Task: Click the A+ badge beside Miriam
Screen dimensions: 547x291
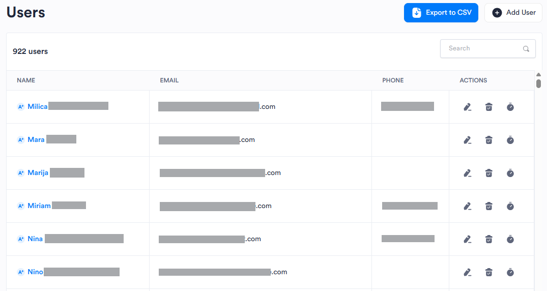Action: [20, 206]
